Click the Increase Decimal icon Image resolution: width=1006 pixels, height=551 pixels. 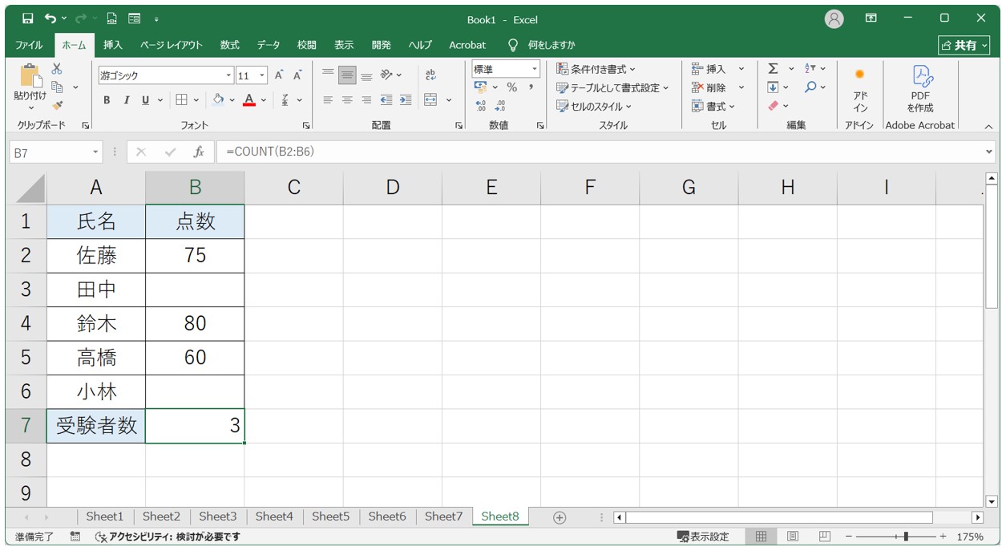coord(481,105)
